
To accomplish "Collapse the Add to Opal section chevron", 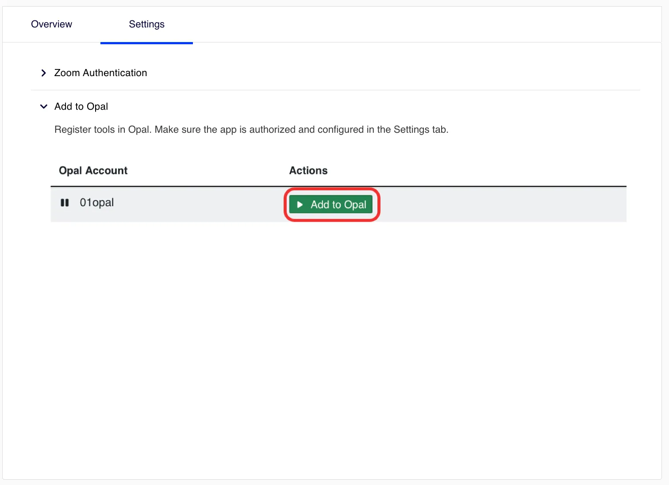I will (x=43, y=107).
